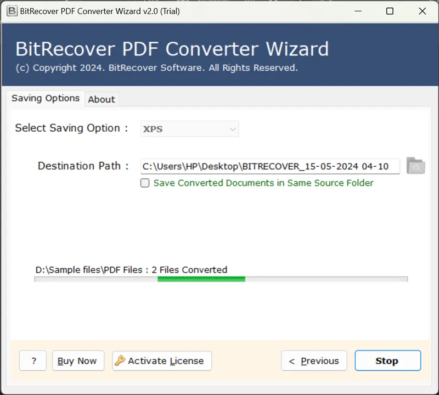439x395 pixels.
Task: Close the BitRecover PDF Converter window
Action: (x=422, y=11)
